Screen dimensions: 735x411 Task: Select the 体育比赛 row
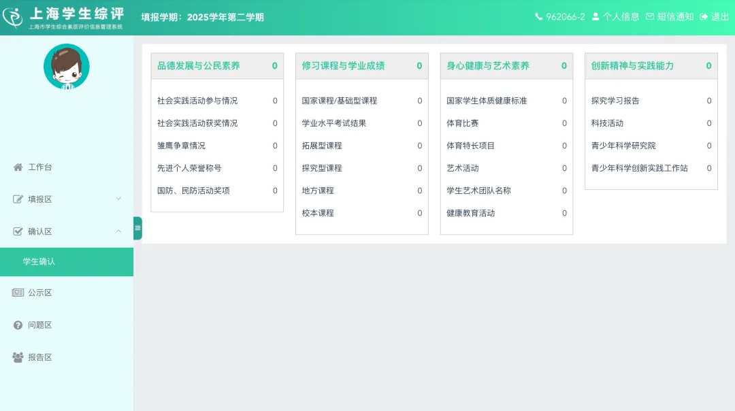pos(507,123)
